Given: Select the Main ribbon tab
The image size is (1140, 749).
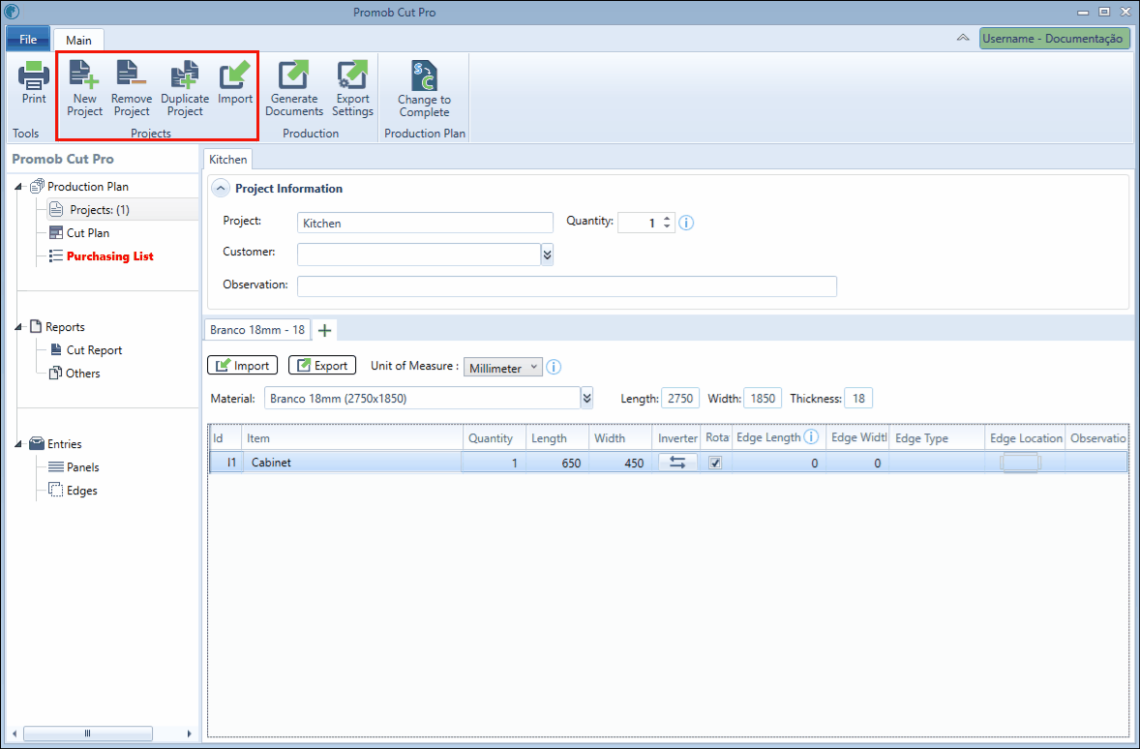Looking at the screenshot, I should coord(78,40).
